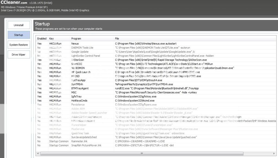Select the Google Update startup entry
This screenshot has height=158, width=278.
[x=80, y=51]
